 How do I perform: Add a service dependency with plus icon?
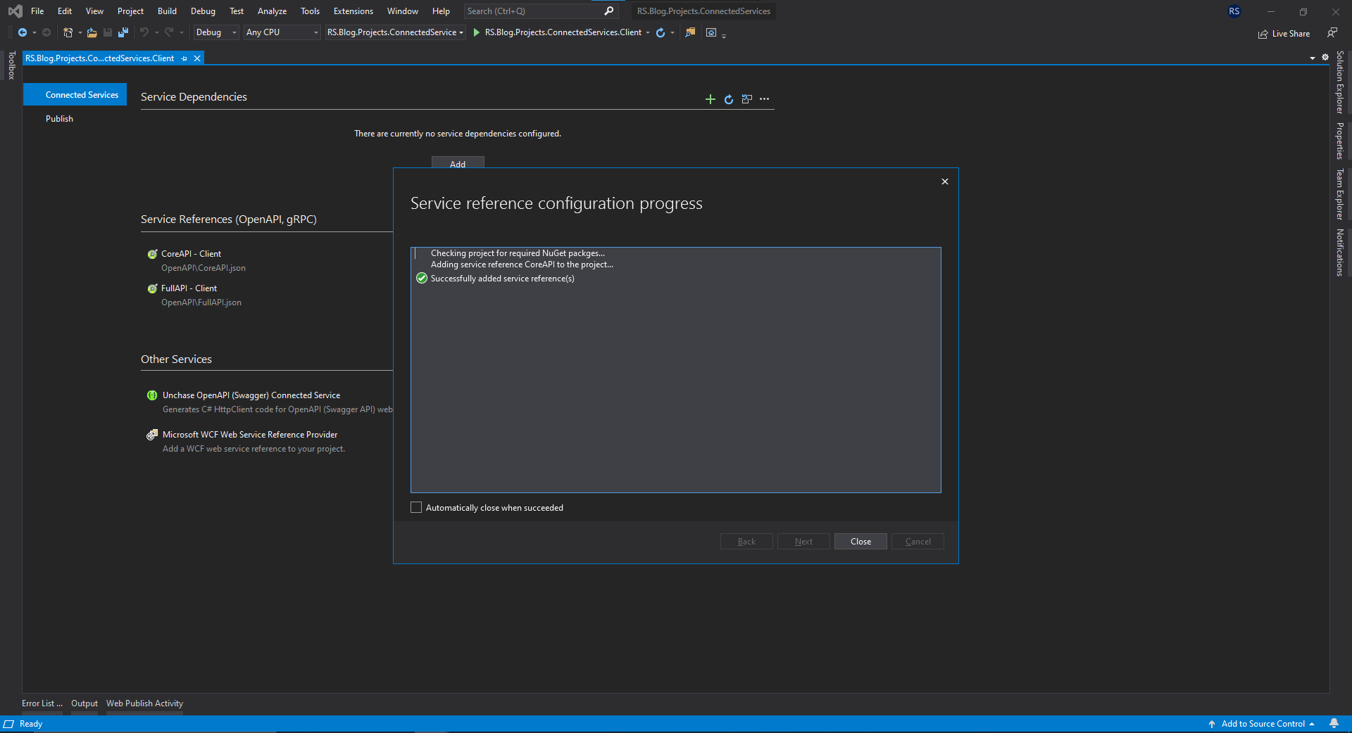pyautogui.click(x=711, y=99)
